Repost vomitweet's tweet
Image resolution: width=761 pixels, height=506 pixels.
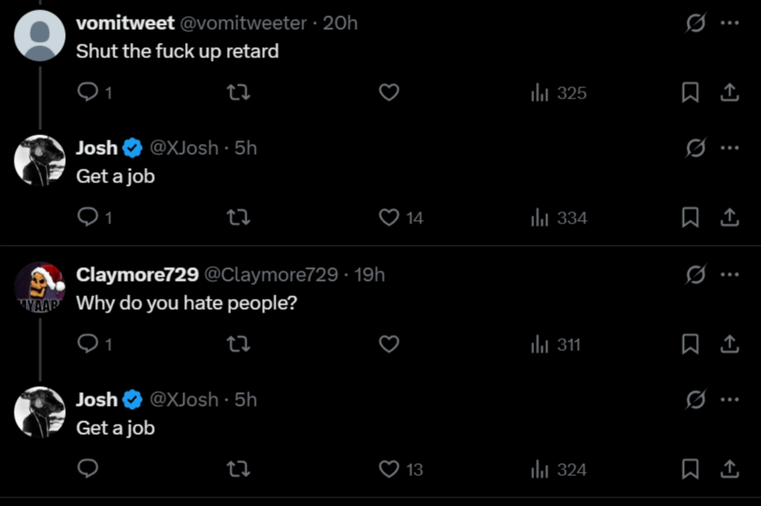240,92
